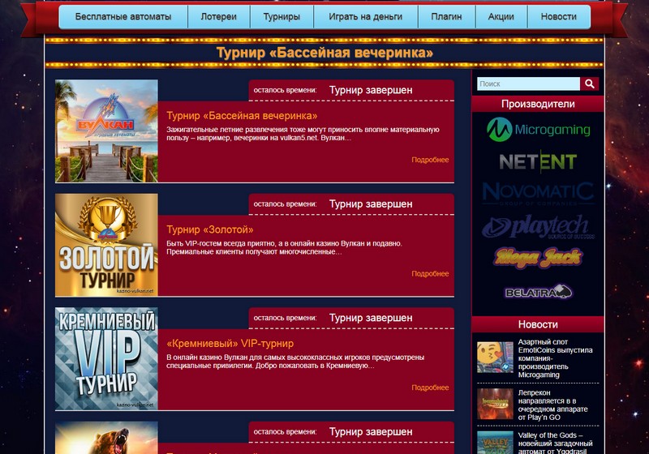Open the Акции menu item

(501, 17)
